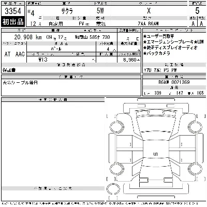Click the 充電ケーブル後日 note
This screenshot has width=207, height=207.
20,83
